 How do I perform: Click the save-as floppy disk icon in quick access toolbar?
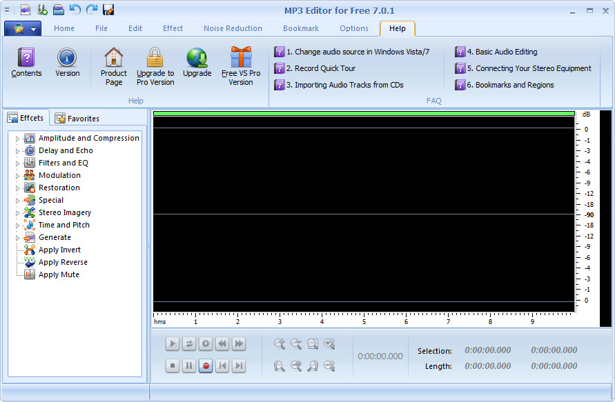click(108, 10)
